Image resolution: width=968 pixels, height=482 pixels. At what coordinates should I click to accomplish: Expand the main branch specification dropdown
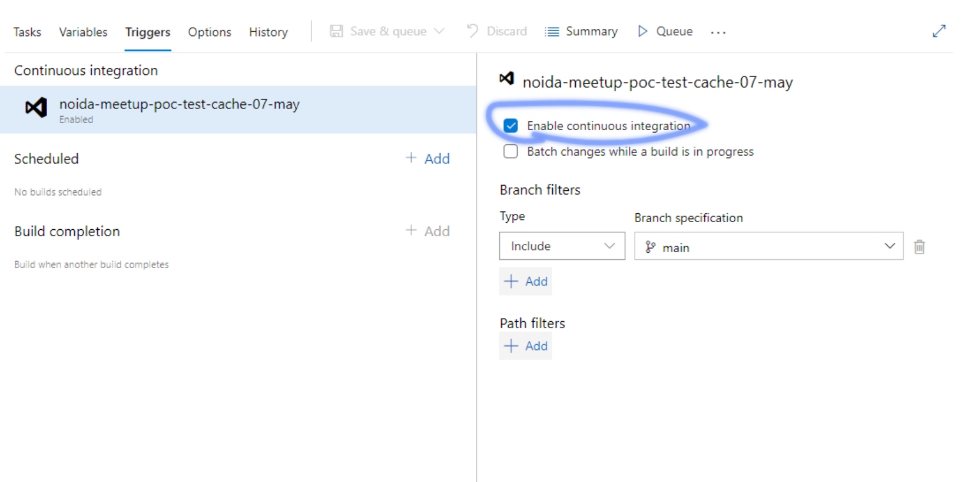tap(889, 246)
